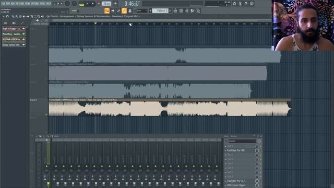Select the Mute tool in playlist toolbar

[x=24, y=16]
